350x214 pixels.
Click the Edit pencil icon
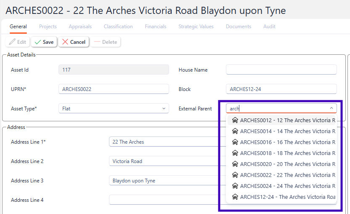[x=12, y=42]
